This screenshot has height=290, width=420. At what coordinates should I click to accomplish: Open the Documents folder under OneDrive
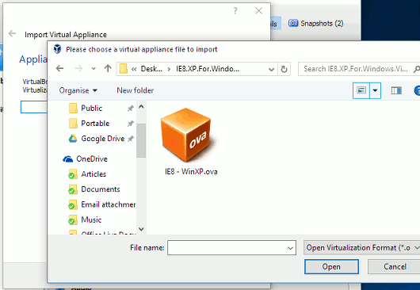pyautogui.click(x=101, y=189)
